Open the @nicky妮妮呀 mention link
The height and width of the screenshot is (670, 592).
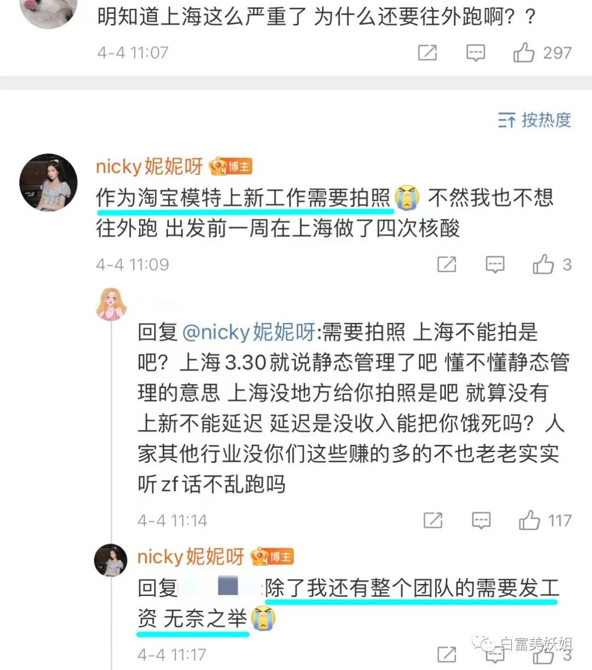point(248,332)
